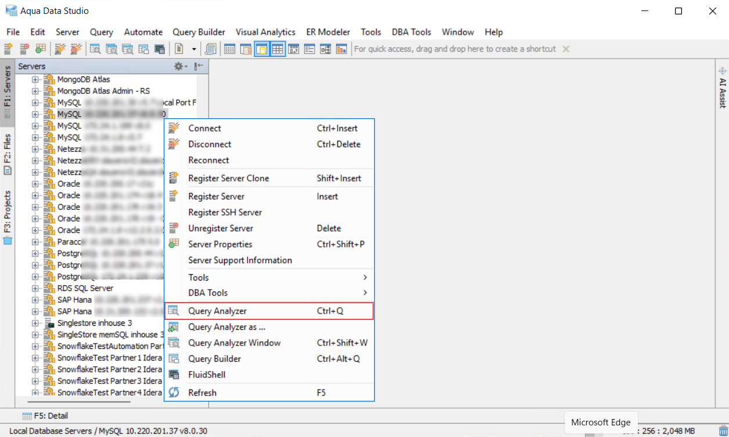Open the File menu
This screenshot has width=729, height=437.
(13, 32)
